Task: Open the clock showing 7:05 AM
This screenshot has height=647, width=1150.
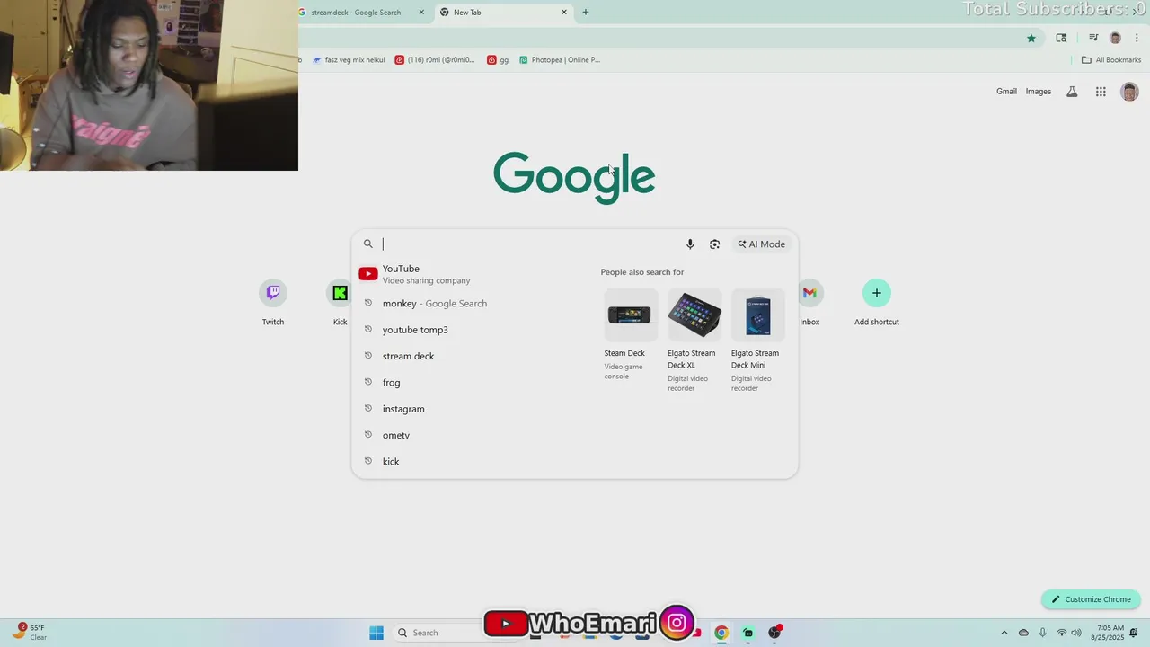Action: tap(1107, 633)
